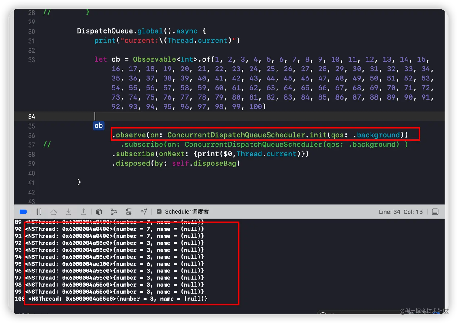The height and width of the screenshot is (323, 457).
Task: Place cursor on empty line 34
Action: point(229,116)
